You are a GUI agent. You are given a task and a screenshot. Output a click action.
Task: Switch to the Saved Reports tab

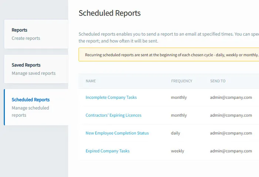36,69
